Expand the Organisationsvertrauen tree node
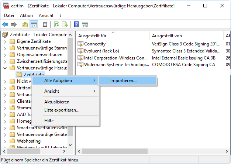Image resolution: width=231 pixels, height=164 pixels. coord(5,54)
